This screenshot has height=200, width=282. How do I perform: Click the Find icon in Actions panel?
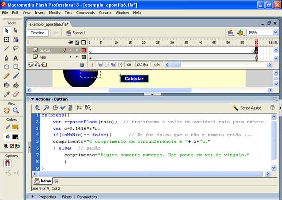tap(46, 108)
